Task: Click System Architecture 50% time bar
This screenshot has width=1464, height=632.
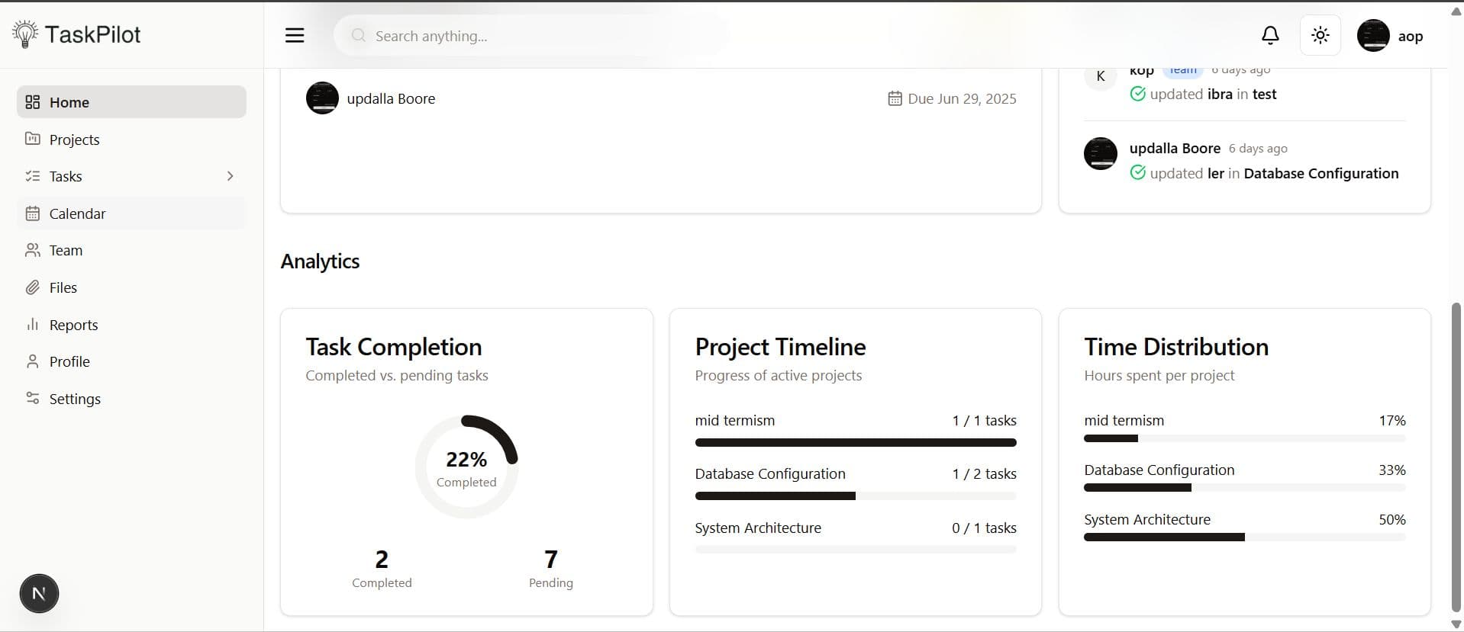Action: click(1245, 537)
